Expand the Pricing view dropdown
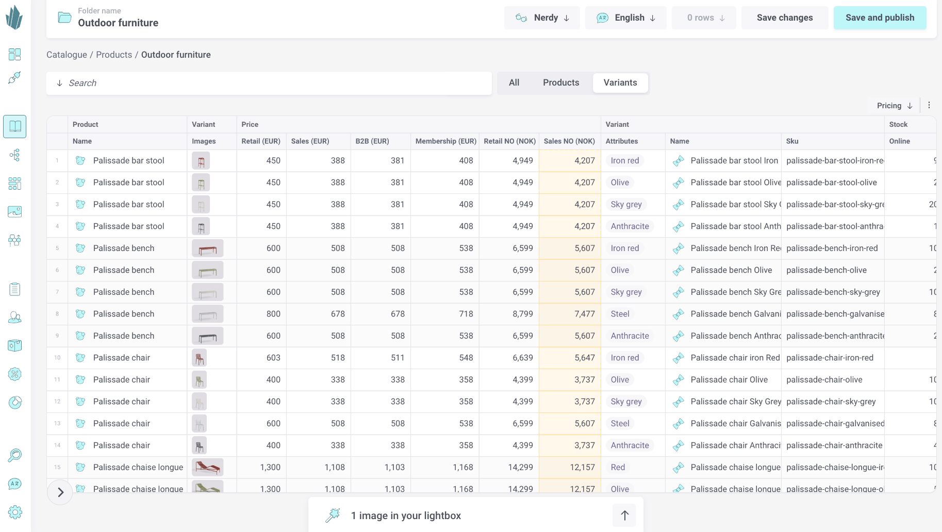The height and width of the screenshot is (532, 942). pos(895,106)
